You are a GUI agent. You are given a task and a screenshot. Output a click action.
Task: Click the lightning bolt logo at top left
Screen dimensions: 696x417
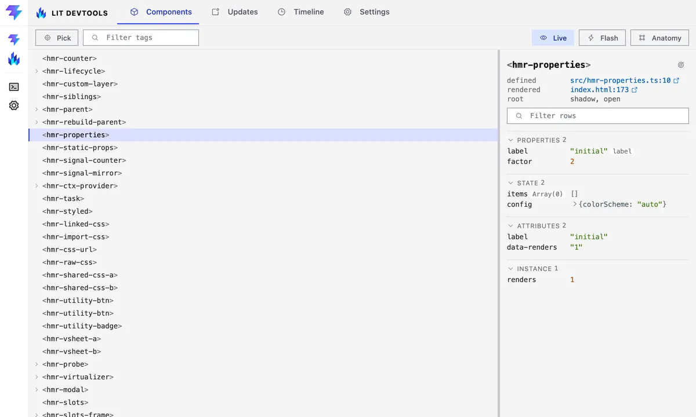(x=14, y=12)
